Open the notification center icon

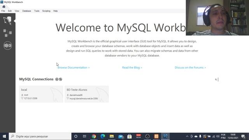[x=243, y=136]
